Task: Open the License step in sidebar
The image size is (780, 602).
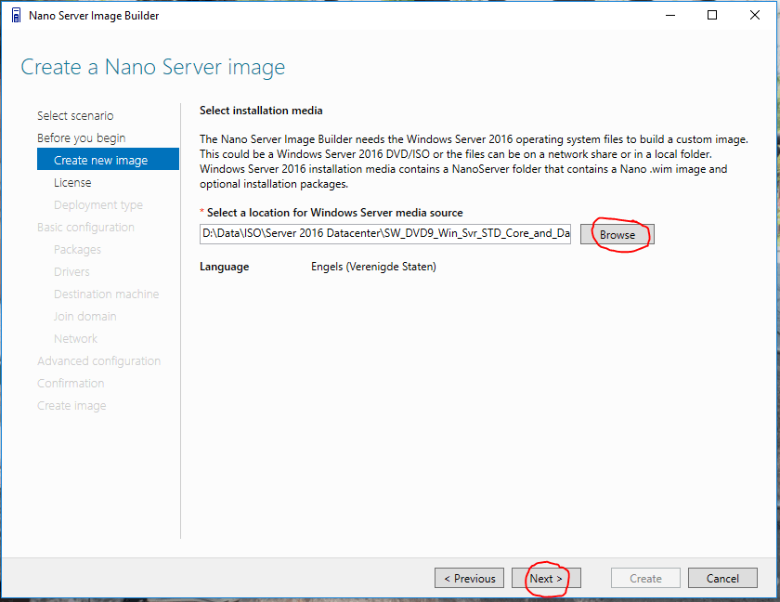Action: click(72, 183)
